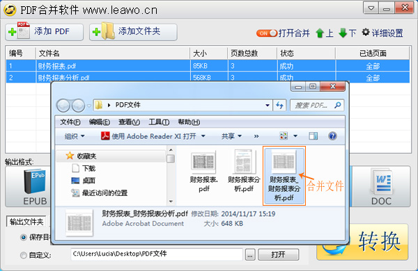Screen dimensions: 418x271
Task: Open the title bar dropdown menu of PDF merger
Action: click(x=371, y=8)
